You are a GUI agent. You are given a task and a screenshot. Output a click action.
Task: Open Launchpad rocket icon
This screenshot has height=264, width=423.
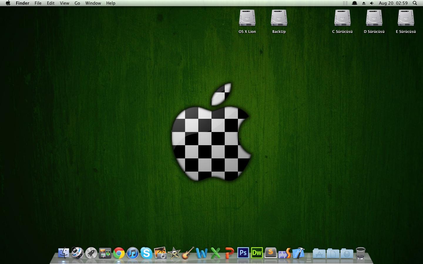(91, 253)
